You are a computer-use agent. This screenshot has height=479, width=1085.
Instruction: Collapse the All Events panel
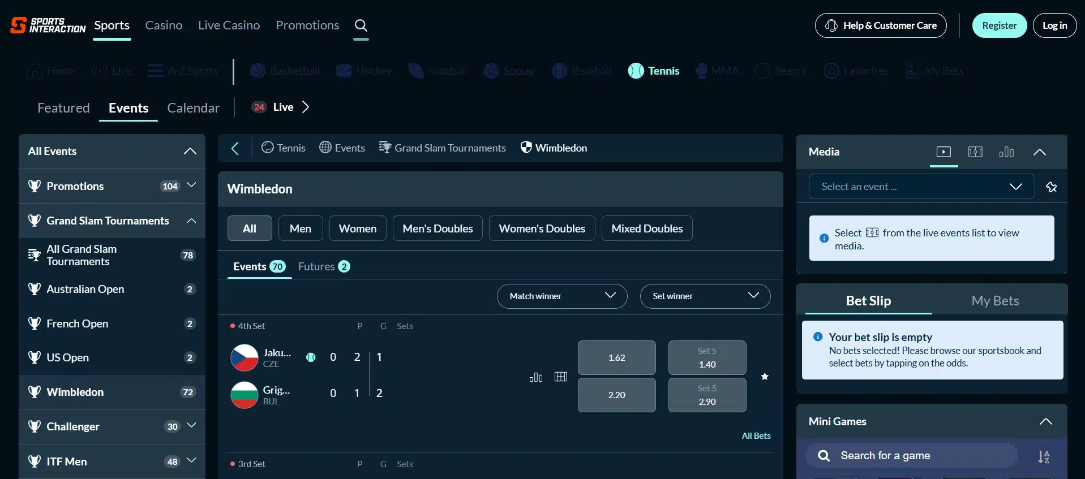tap(190, 151)
